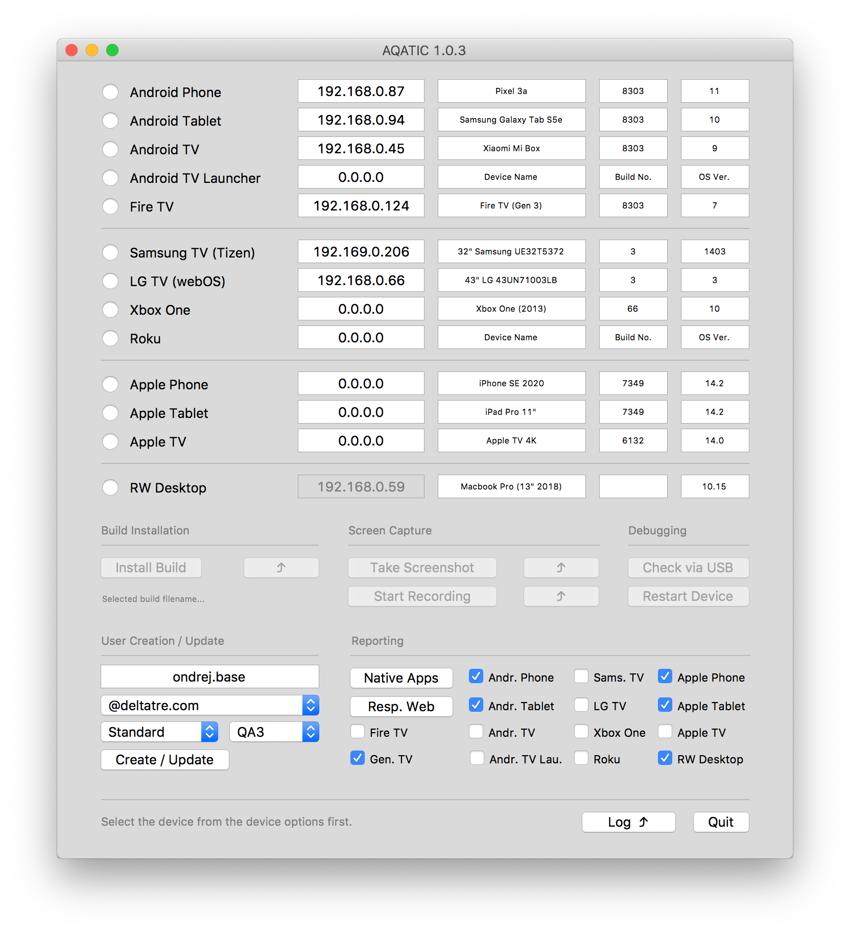Uncheck the RW Desktop reporting checkbox
Image resolution: width=850 pixels, height=934 pixels.
[x=665, y=758]
